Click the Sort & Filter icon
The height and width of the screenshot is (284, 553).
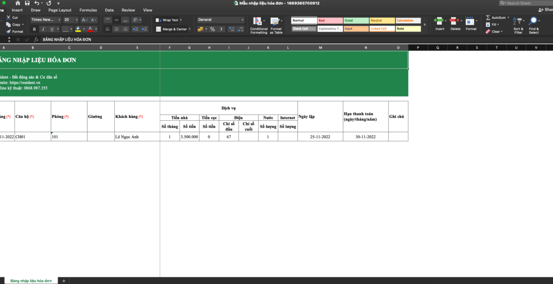coord(518,26)
